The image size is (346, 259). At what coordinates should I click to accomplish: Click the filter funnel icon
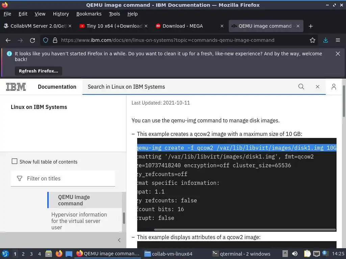point(19,178)
